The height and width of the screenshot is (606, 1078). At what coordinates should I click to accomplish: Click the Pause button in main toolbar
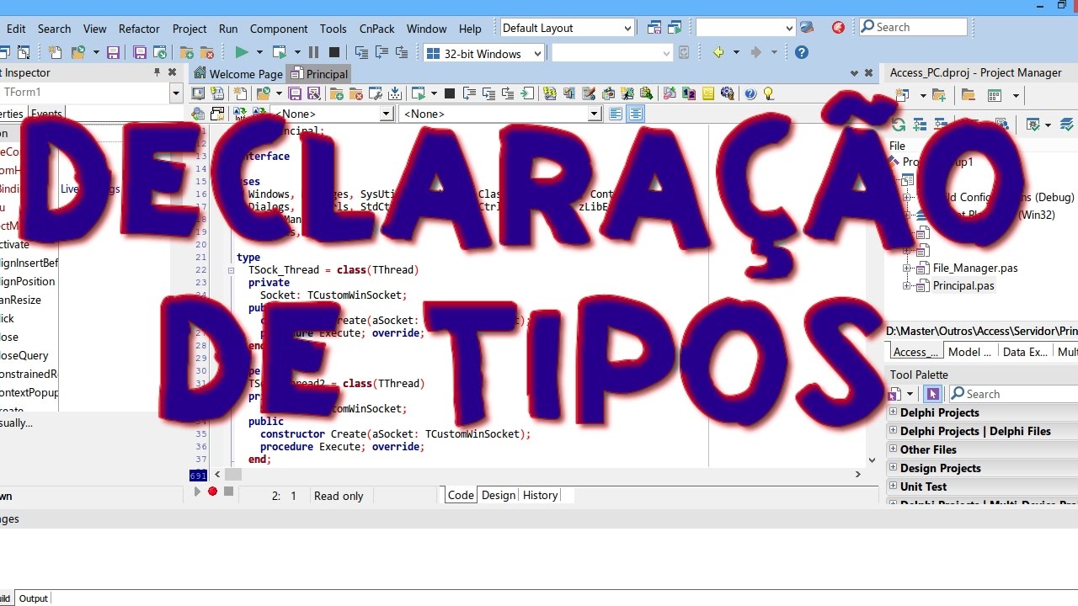tap(313, 52)
